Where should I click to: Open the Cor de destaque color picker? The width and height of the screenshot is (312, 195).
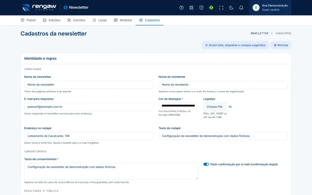178,106
